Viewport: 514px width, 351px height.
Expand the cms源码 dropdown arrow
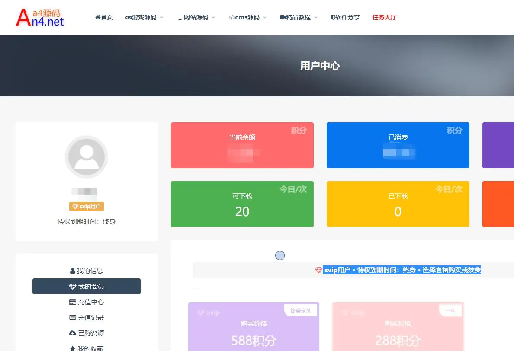265,18
